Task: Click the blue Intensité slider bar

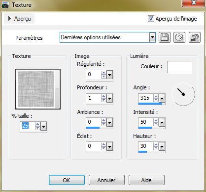Action: 145,128
